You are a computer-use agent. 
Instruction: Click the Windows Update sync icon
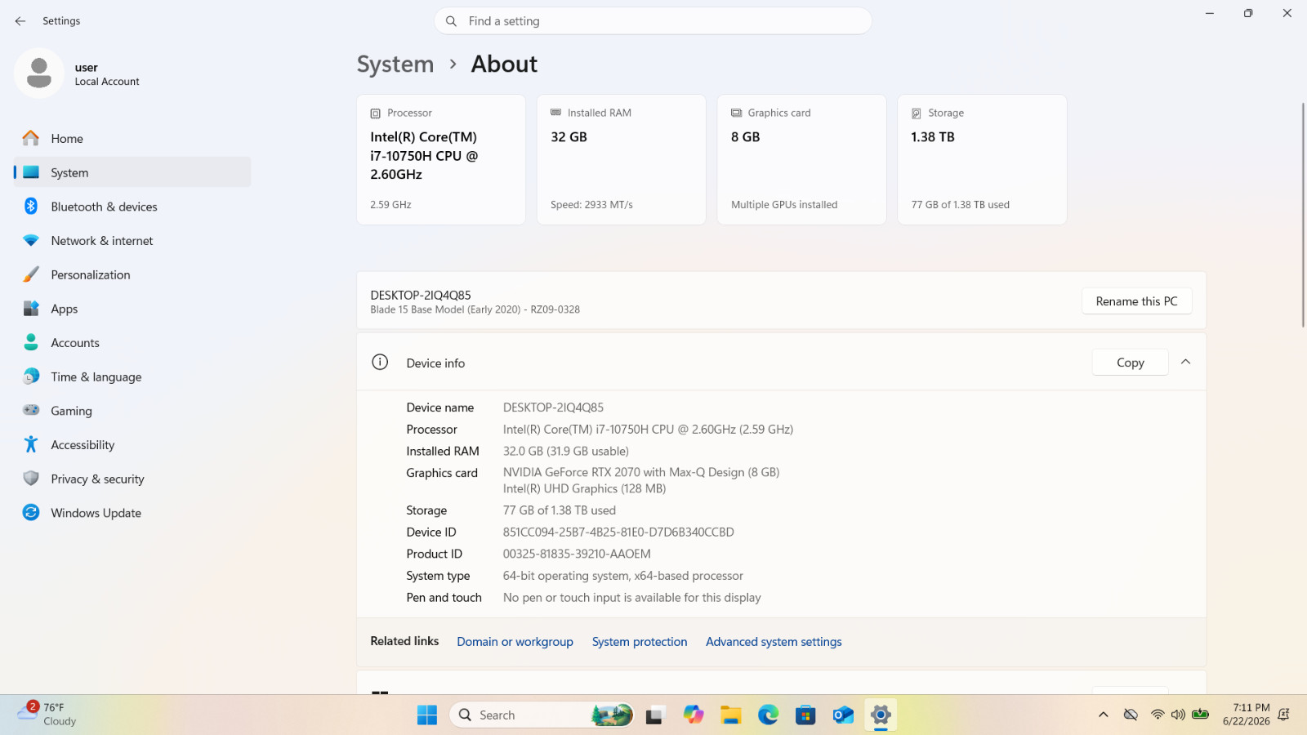(x=31, y=513)
